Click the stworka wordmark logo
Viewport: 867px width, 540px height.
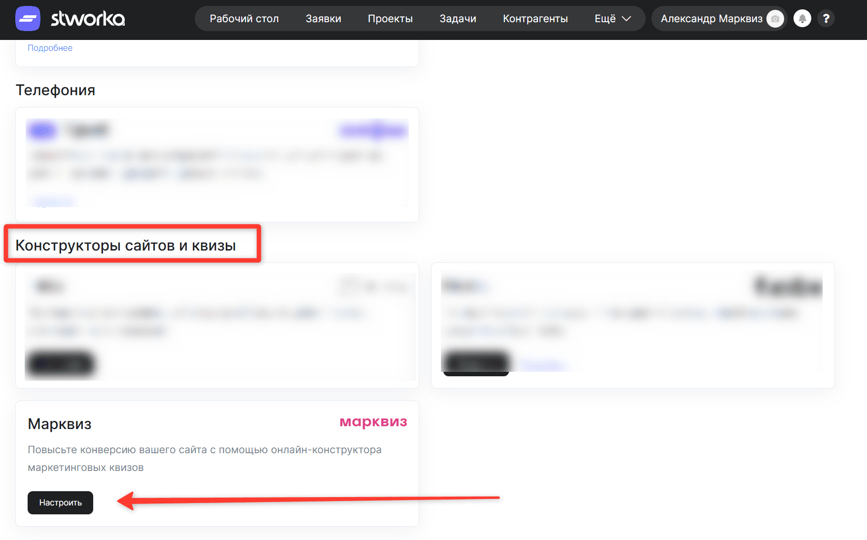(x=88, y=19)
